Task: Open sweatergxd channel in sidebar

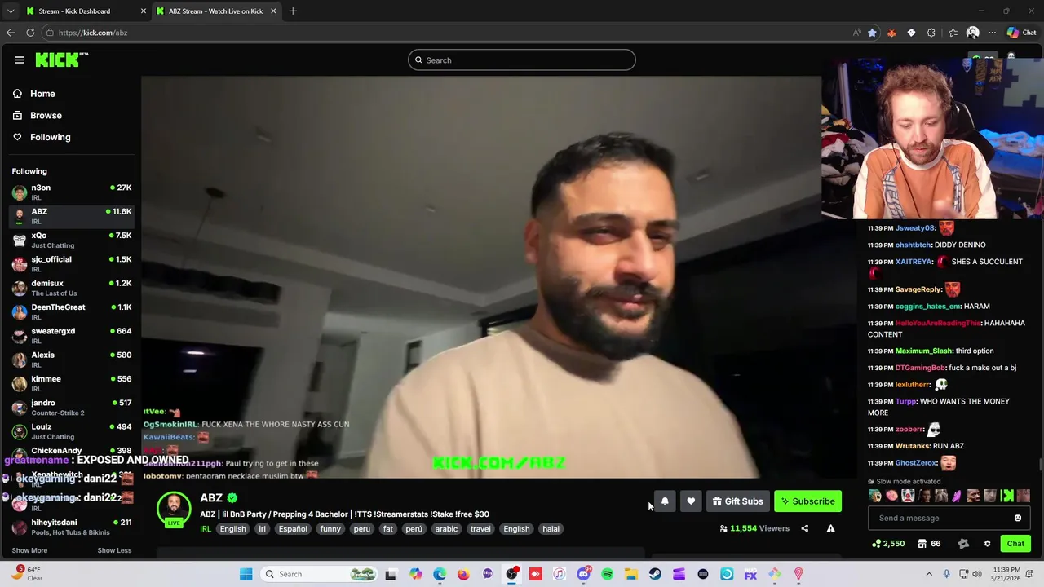Action: (72, 335)
